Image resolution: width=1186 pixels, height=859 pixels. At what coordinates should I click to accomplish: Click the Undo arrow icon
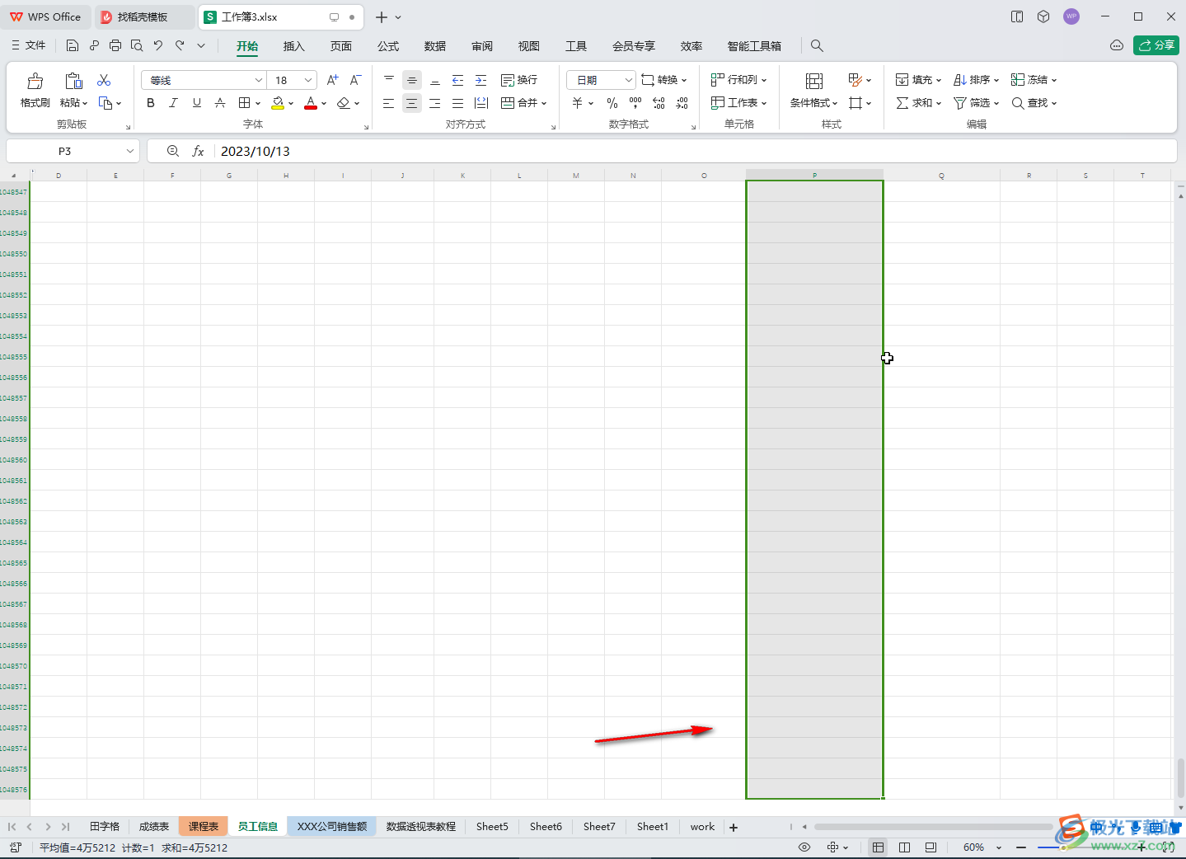[x=158, y=46]
